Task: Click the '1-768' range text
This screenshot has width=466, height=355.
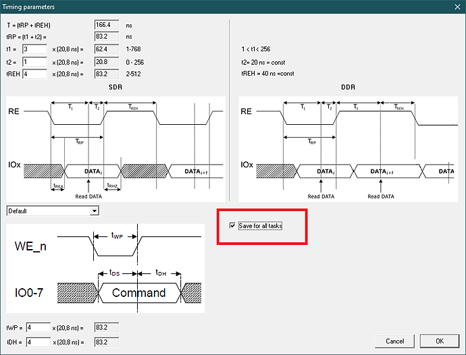Action: click(134, 49)
